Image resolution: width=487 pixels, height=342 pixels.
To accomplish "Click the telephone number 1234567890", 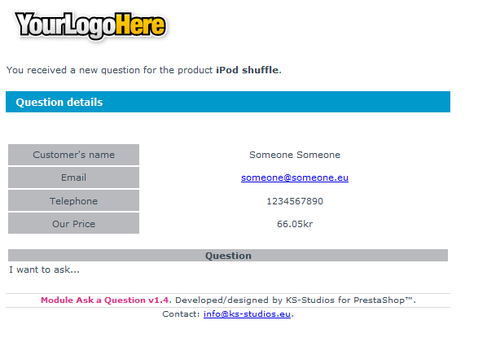I will pos(295,201).
